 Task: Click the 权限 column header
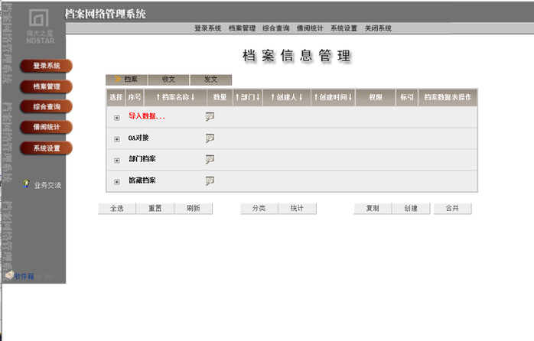pos(376,97)
